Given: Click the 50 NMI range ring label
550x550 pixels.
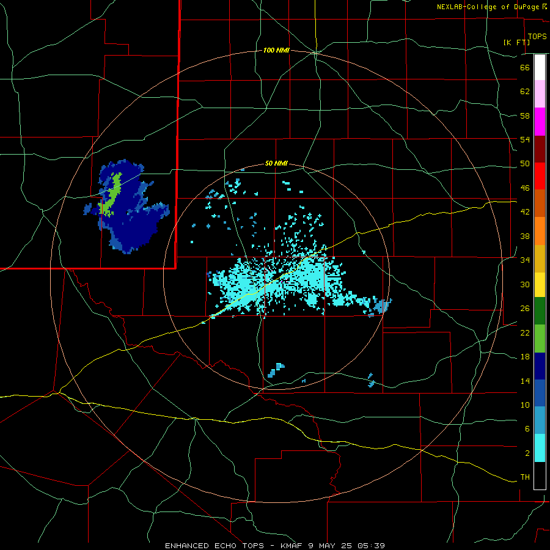Looking at the screenshot, I should click(x=276, y=163).
